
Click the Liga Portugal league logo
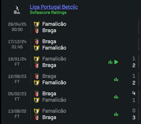point(17,10)
